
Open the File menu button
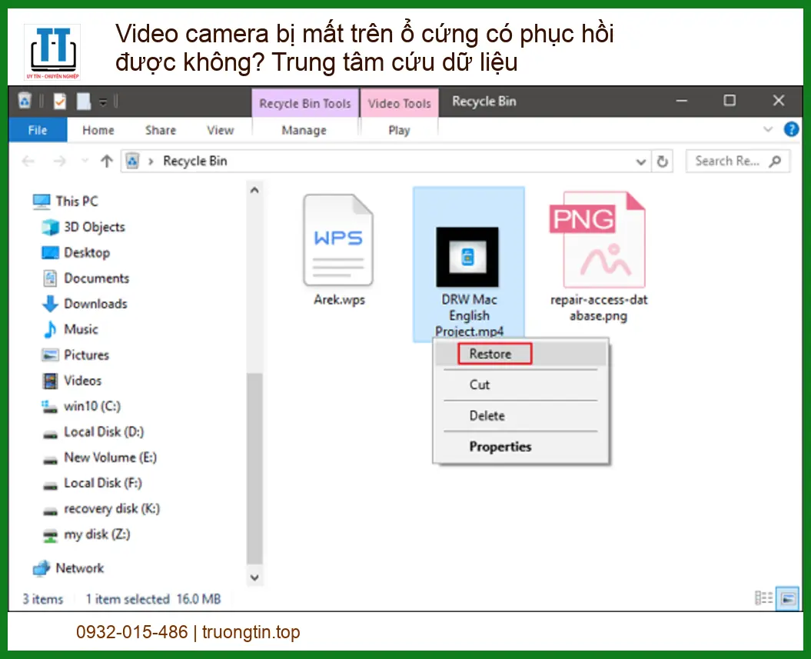click(38, 130)
